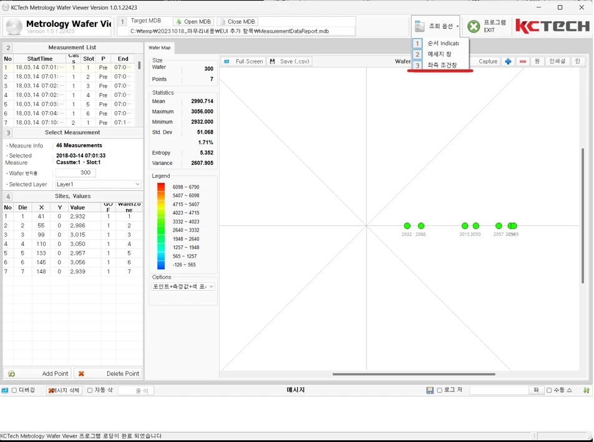Select the 메세지 창 menu item
This screenshot has width=594, height=442.
pyautogui.click(x=441, y=54)
